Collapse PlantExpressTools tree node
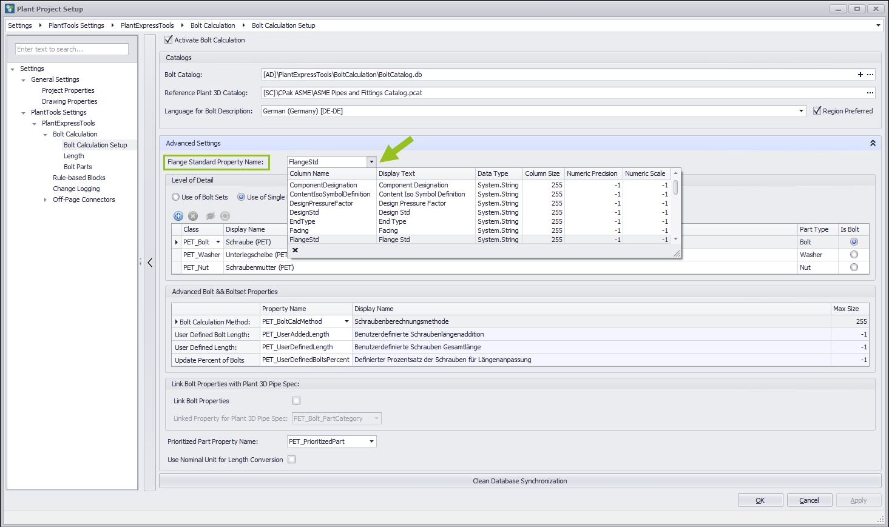 pos(35,124)
